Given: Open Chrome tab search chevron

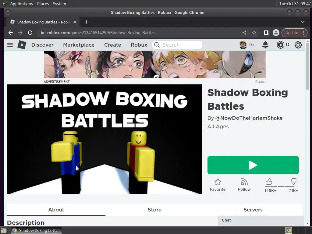Looking at the screenshot, I should click(303, 22).
